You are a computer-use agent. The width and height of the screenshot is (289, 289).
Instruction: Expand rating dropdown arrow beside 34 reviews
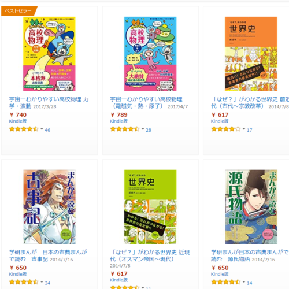point(42,282)
